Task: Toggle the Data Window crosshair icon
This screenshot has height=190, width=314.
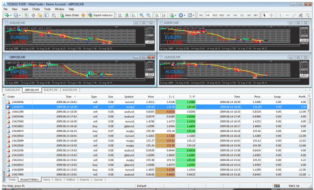Action: tap(33, 15)
